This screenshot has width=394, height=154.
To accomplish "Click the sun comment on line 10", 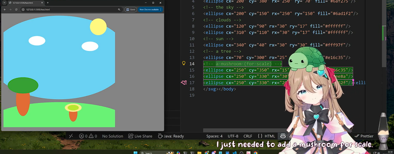I will (218, 39).
